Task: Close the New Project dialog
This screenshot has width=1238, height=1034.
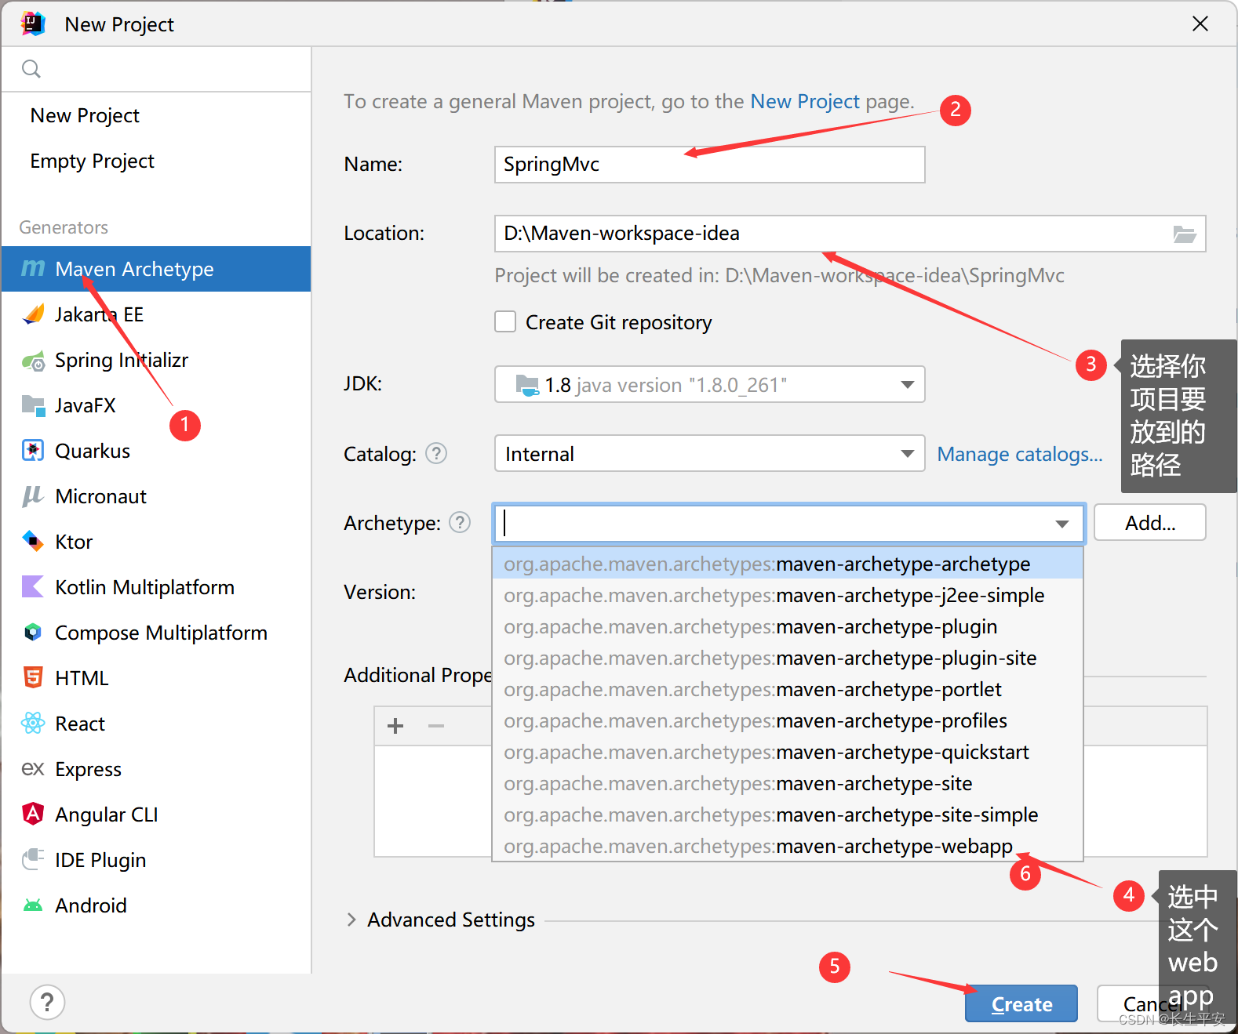Action: point(1200,24)
